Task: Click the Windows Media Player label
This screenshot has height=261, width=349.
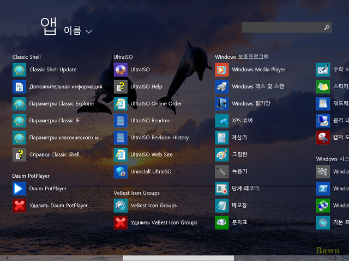Action: click(258, 70)
